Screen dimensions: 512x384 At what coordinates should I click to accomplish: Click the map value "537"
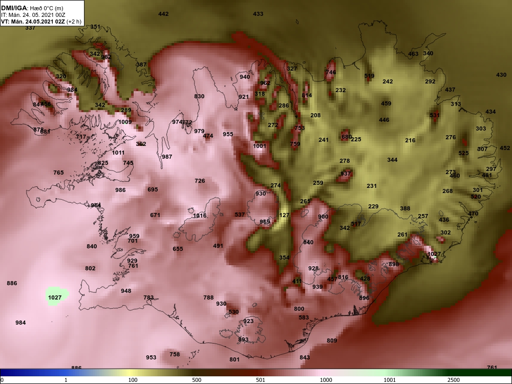(x=240, y=215)
